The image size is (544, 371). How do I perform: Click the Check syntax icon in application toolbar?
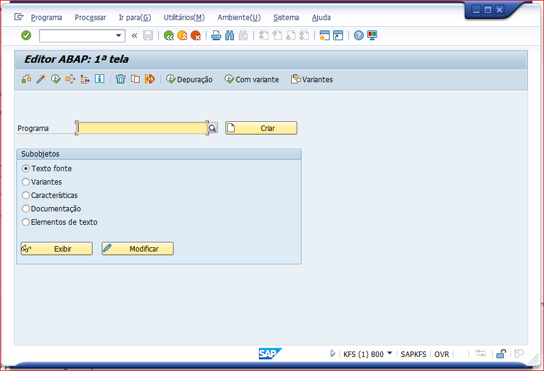[26, 79]
